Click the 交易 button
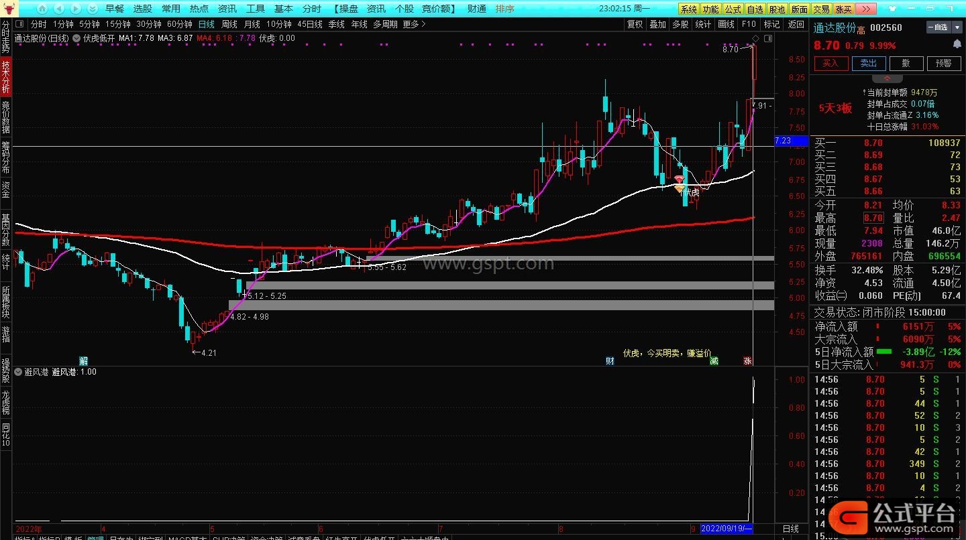This screenshot has width=966, height=540. (821, 9)
